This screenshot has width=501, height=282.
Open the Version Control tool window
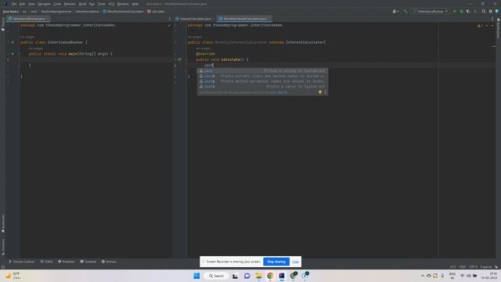click(21, 262)
